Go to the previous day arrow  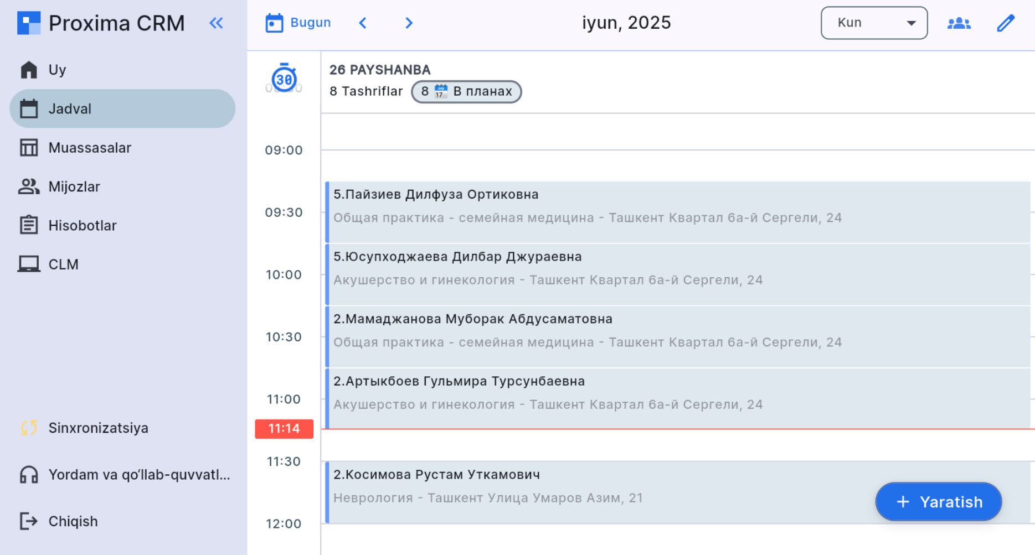coord(363,23)
